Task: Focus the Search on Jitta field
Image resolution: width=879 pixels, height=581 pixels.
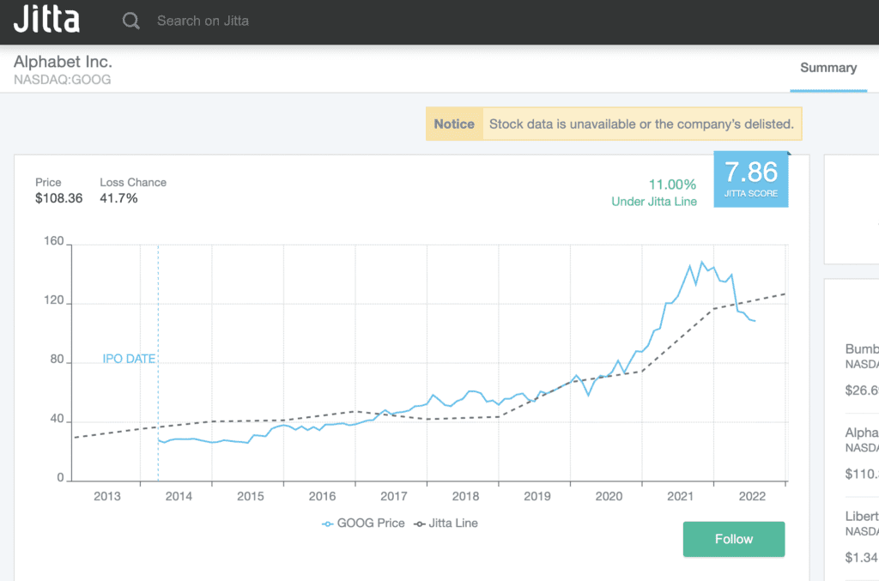Action: [203, 21]
